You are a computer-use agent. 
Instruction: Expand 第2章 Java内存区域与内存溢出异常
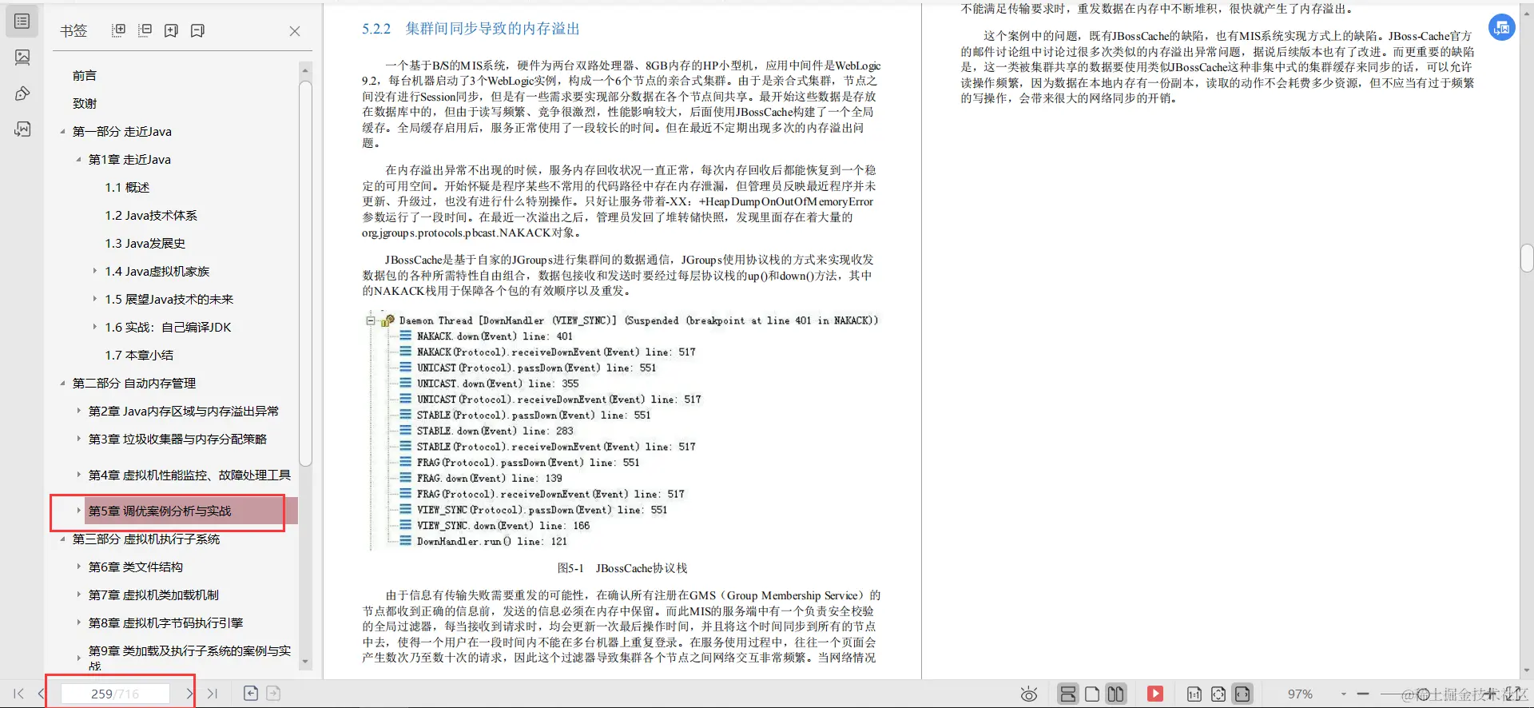click(78, 412)
